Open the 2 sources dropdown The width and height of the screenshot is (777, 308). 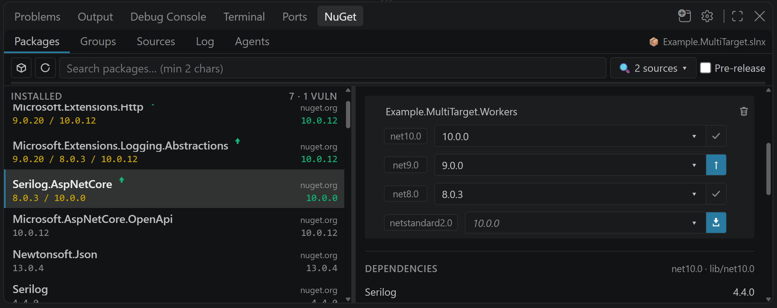(653, 68)
